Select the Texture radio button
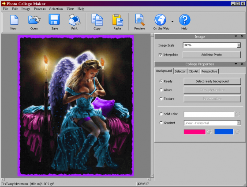This screenshot has width=247, height=187. (x=161, y=99)
